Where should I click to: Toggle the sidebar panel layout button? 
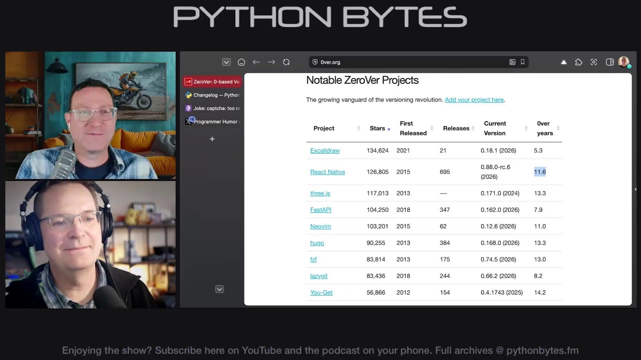pyautogui.click(x=609, y=62)
